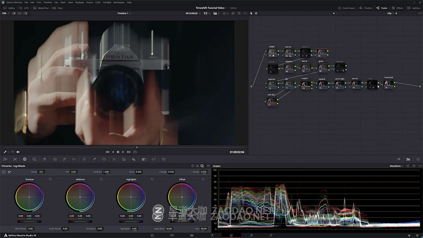The width and height of the screenshot is (423, 238).
Task: Open the Waveform scope type dropdown
Action: click(x=397, y=166)
